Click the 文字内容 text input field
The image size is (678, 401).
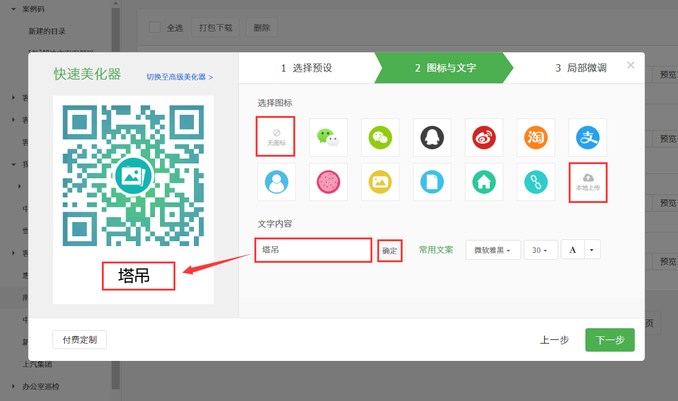(x=313, y=250)
